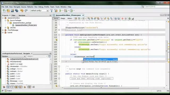Click the editor split window icon at right
The height and width of the screenshot is (95, 170).
[168, 18]
